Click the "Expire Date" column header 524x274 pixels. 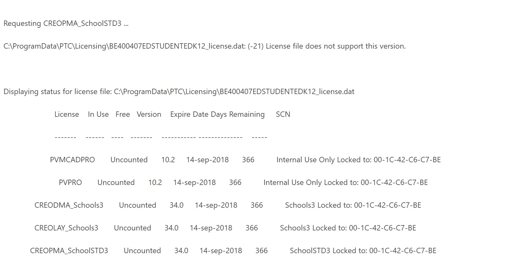click(189, 115)
